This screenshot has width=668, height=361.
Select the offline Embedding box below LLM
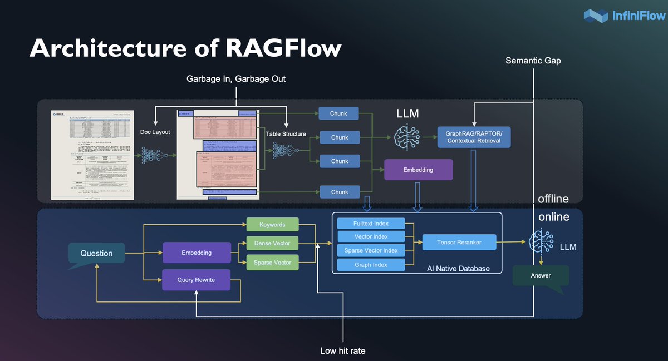pos(418,170)
